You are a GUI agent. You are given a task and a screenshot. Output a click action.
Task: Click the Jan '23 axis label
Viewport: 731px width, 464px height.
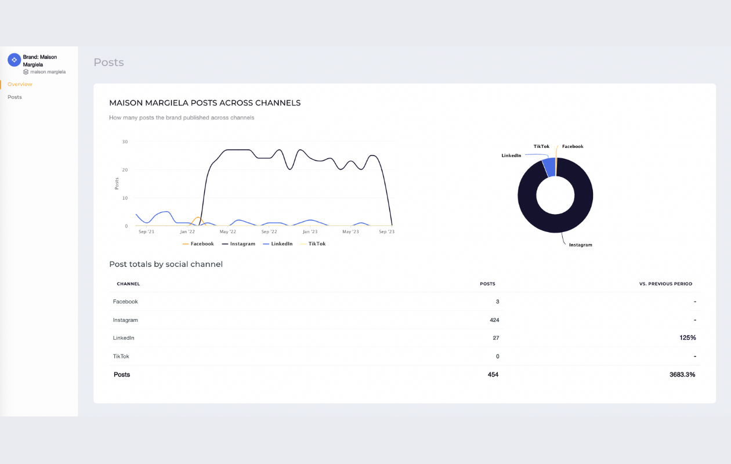click(x=310, y=231)
